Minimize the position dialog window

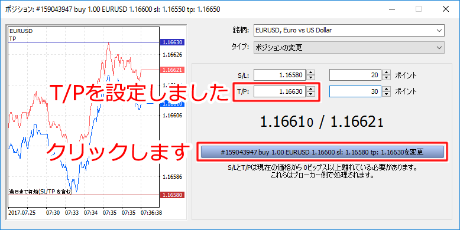391,9
